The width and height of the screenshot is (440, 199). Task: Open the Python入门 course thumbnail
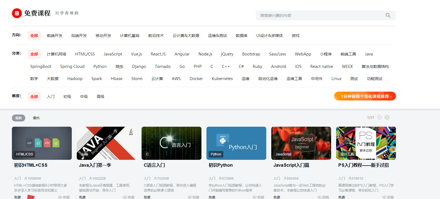(x=236, y=143)
